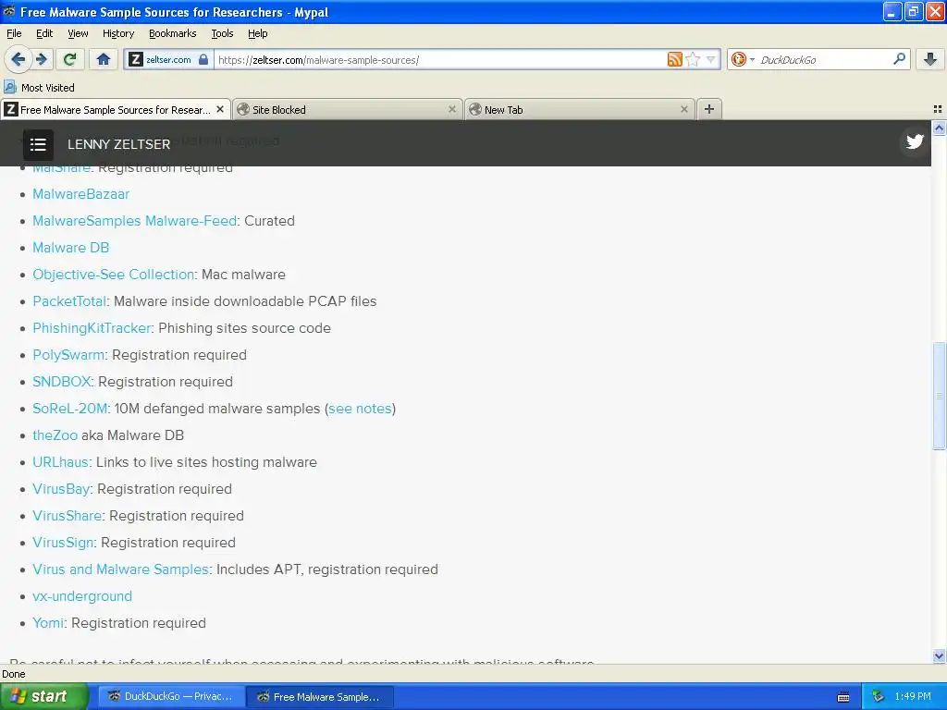Subscribe using the orange RSS feed icon
The height and width of the screenshot is (710, 947).
point(674,59)
